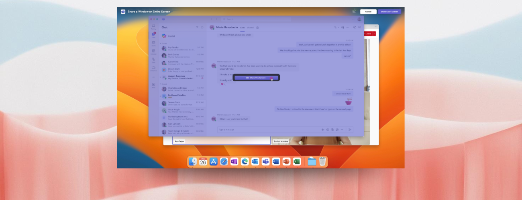Image resolution: width=522 pixels, height=200 pixels.
Task: Open the Copilot chat
Action: [183, 36]
